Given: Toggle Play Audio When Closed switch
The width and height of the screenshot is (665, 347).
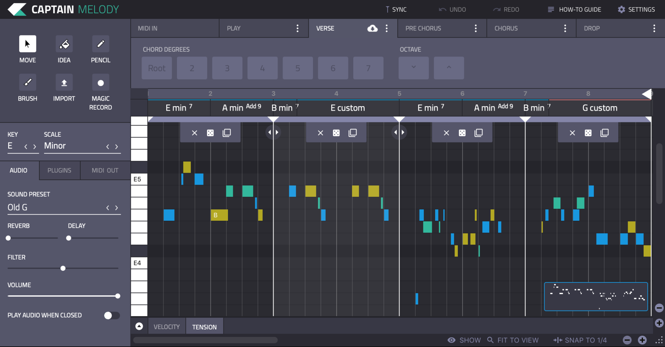Looking at the screenshot, I should [x=112, y=316].
